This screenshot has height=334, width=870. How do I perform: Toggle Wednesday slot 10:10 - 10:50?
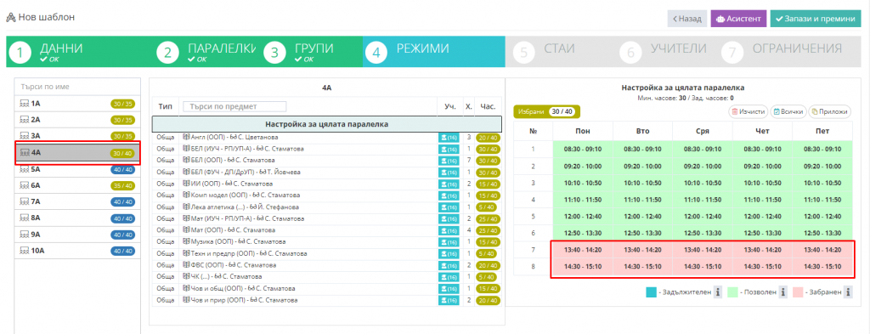703,183
